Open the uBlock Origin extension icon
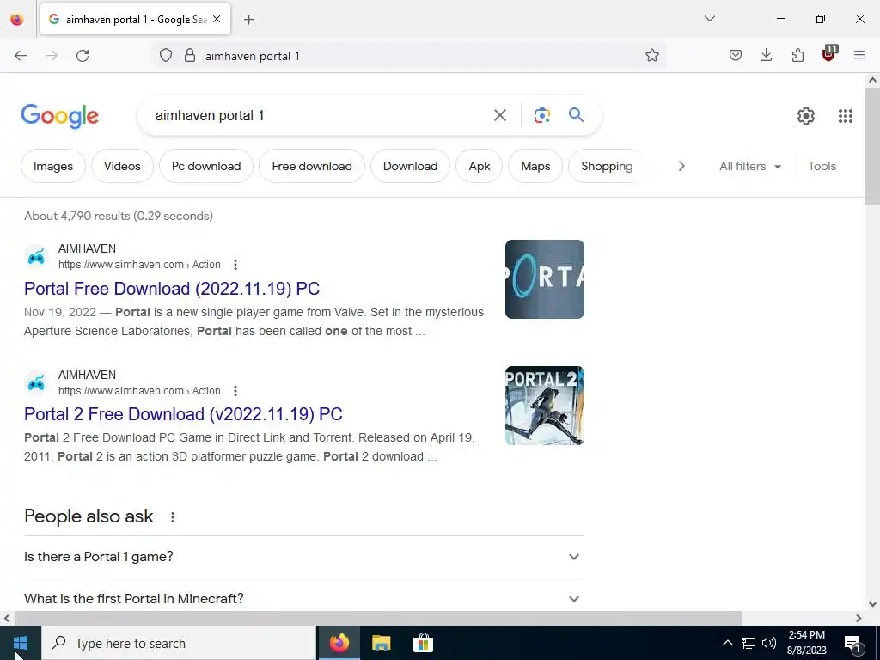 click(829, 54)
